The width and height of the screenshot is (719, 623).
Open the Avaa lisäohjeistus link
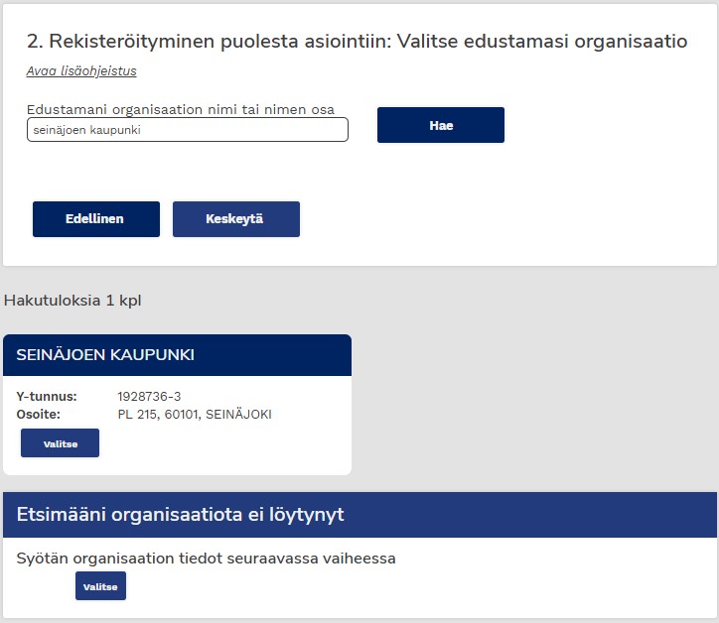(x=81, y=71)
